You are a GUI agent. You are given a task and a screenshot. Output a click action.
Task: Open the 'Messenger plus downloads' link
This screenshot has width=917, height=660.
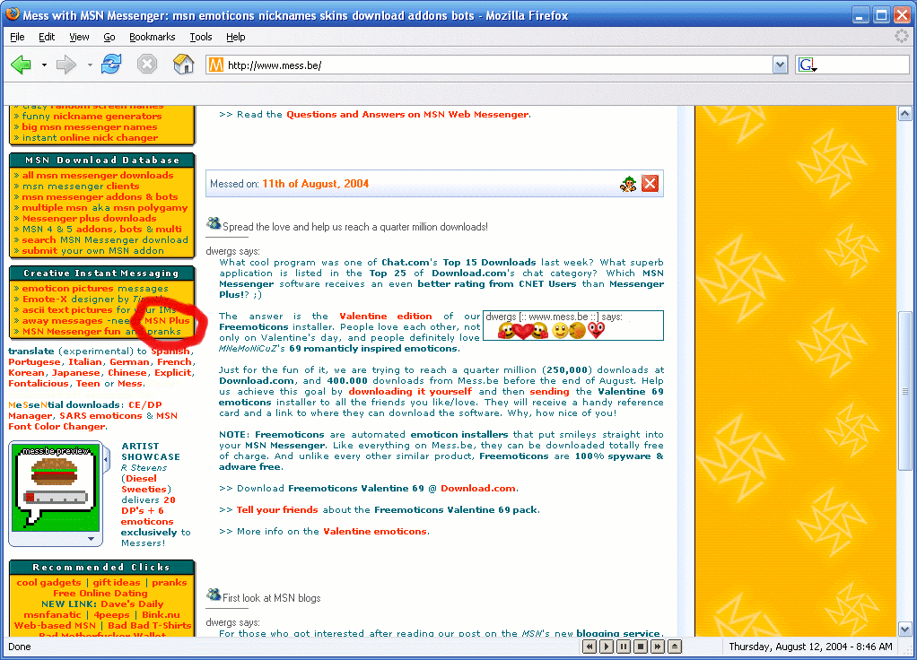pyautogui.click(x=89, y=219)
